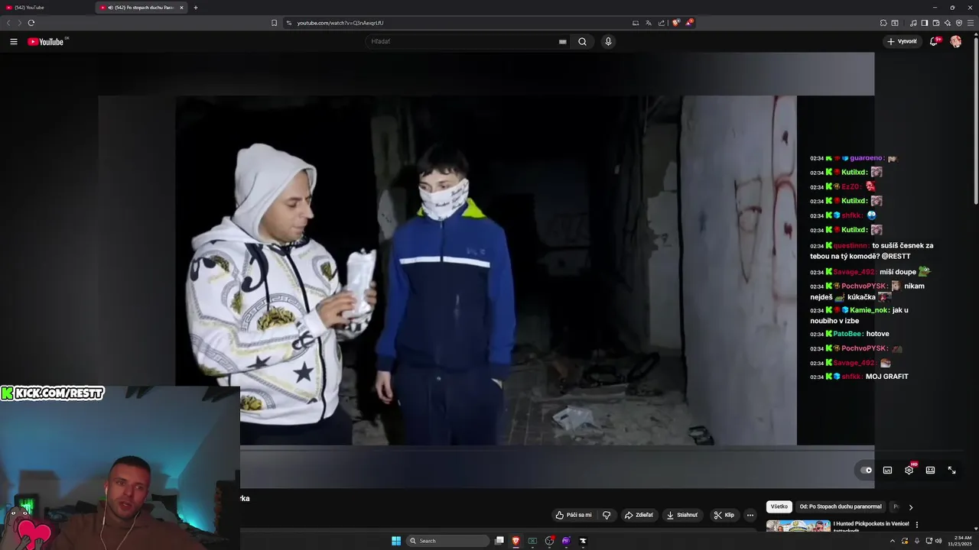The image size is (979, 550).
Task: Open Brave Wallet icon
Action: tap(936, 23)
